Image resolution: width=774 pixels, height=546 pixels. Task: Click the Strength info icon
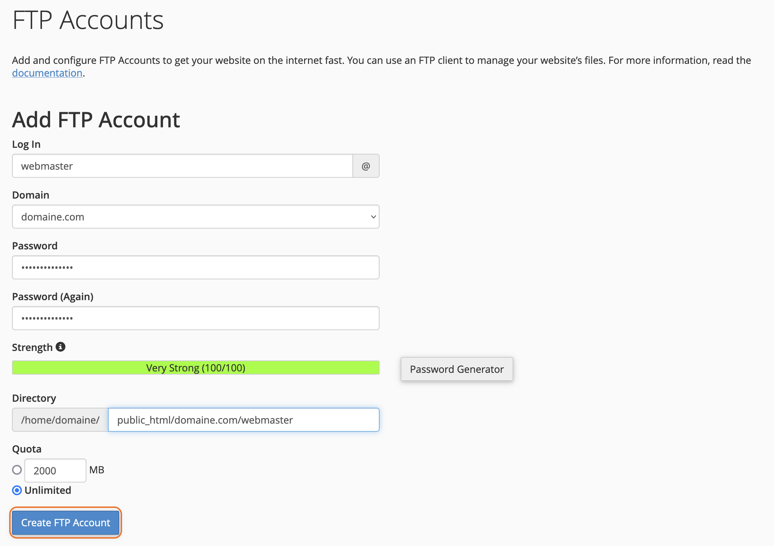tap(61, 347)
